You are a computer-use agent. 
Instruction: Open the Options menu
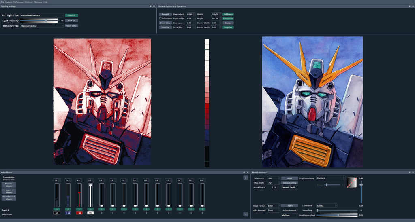coord(9,2)
